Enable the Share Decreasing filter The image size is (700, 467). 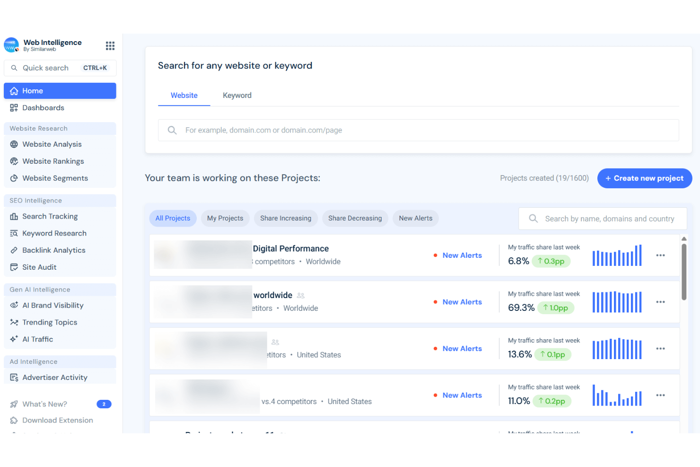coord(355,218)
